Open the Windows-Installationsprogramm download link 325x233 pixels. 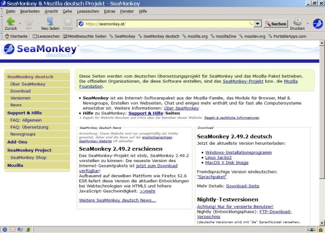coord(238,153)
